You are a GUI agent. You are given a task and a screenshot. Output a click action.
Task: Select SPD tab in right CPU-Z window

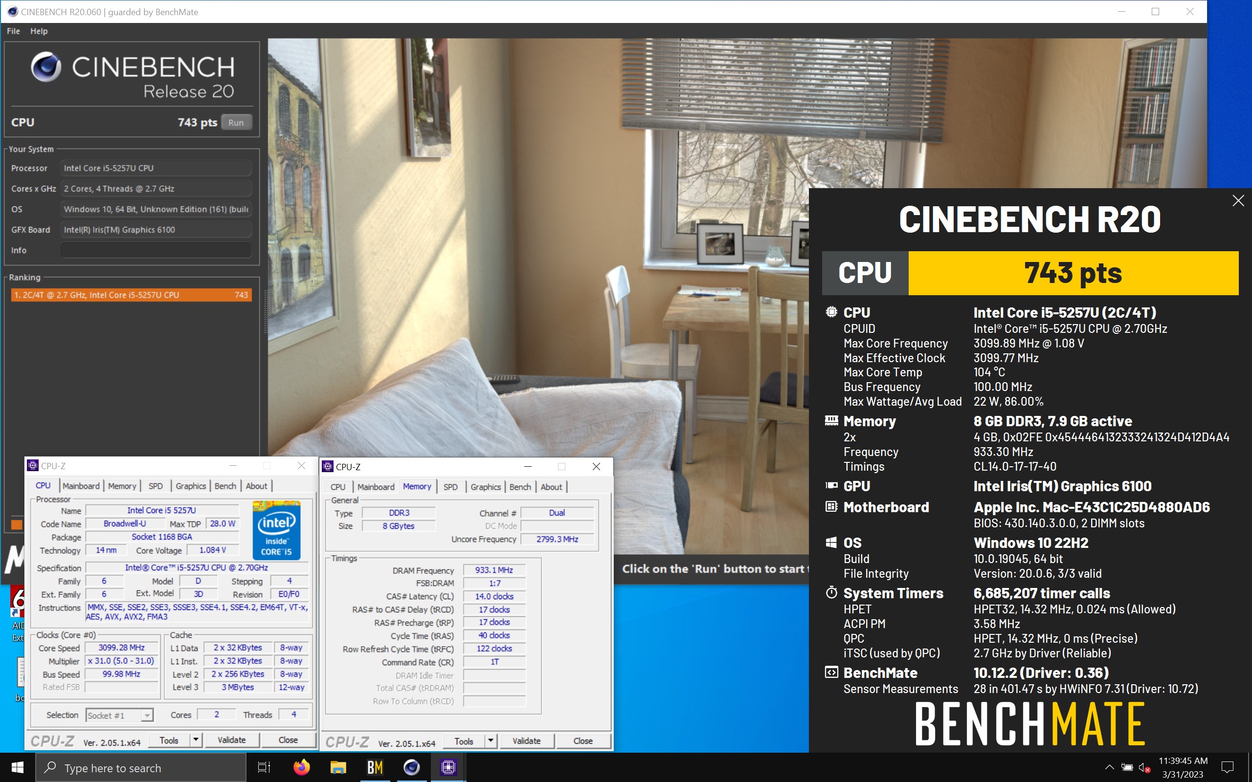coord(450,487)
